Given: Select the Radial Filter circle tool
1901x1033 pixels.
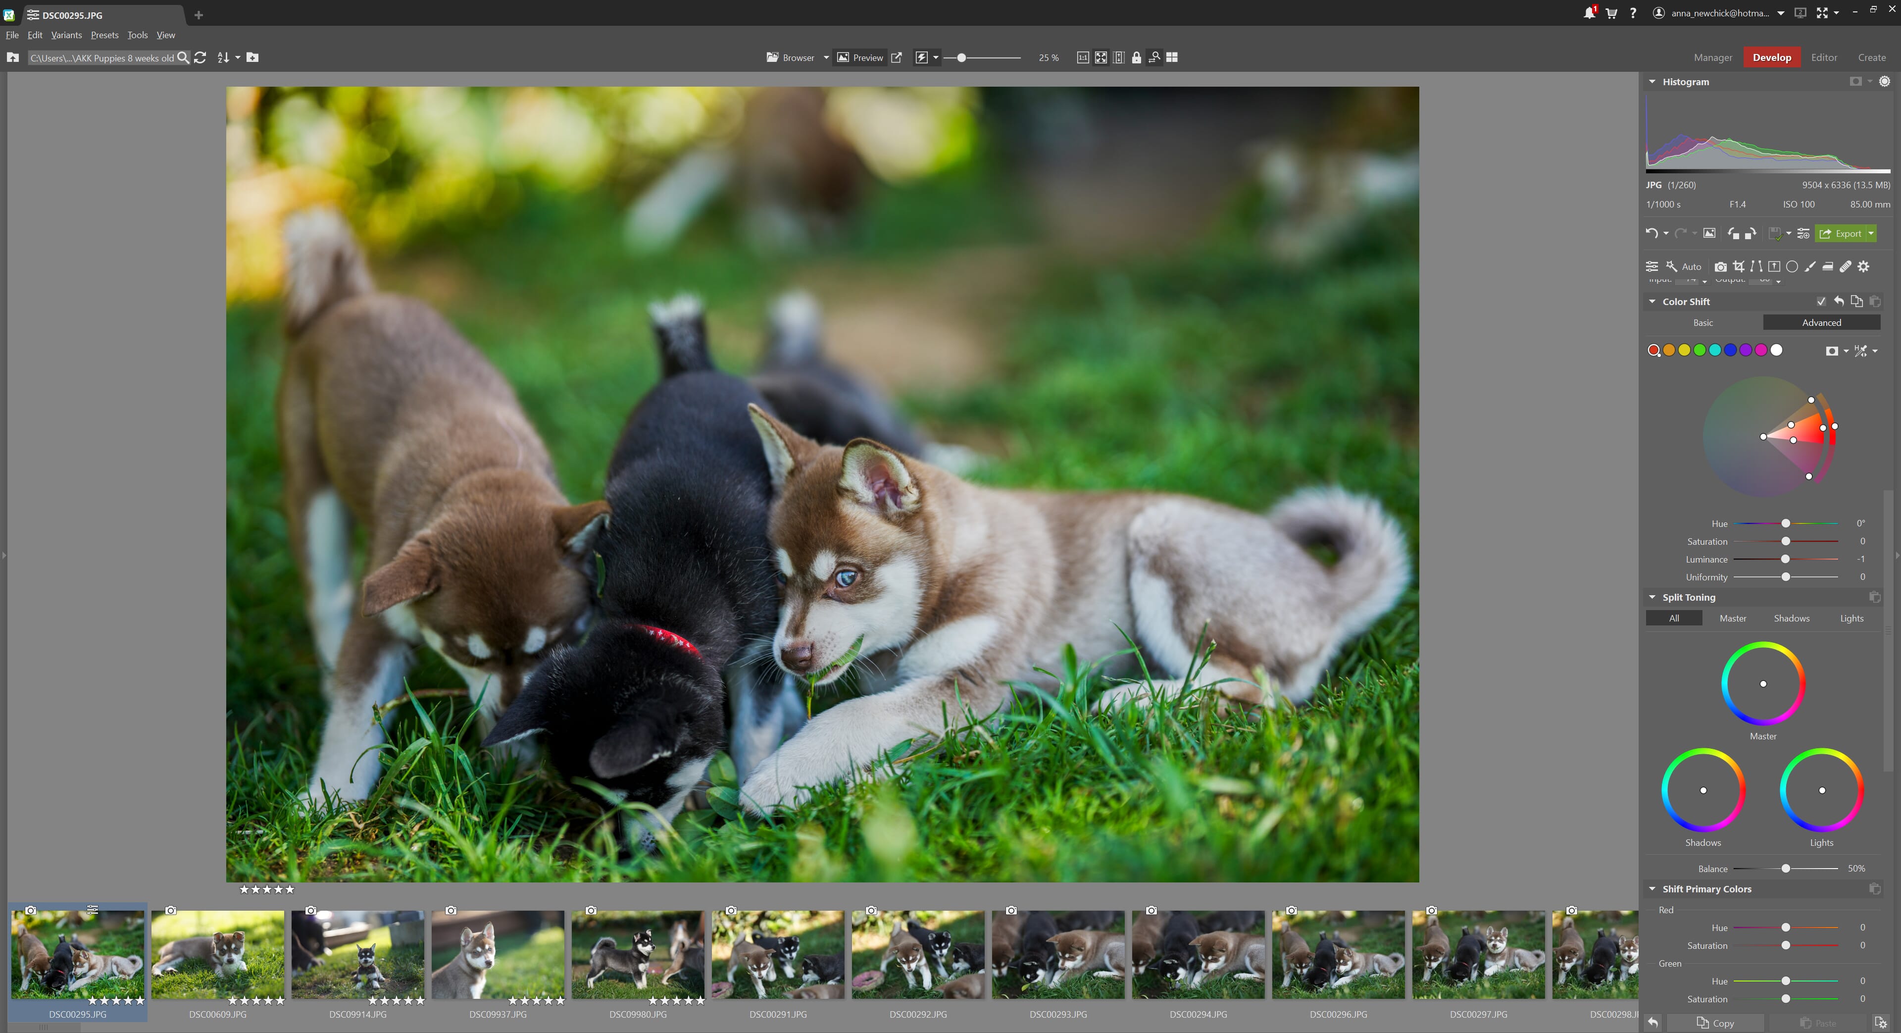Looking at the screenshot, I should (1792, 266).
